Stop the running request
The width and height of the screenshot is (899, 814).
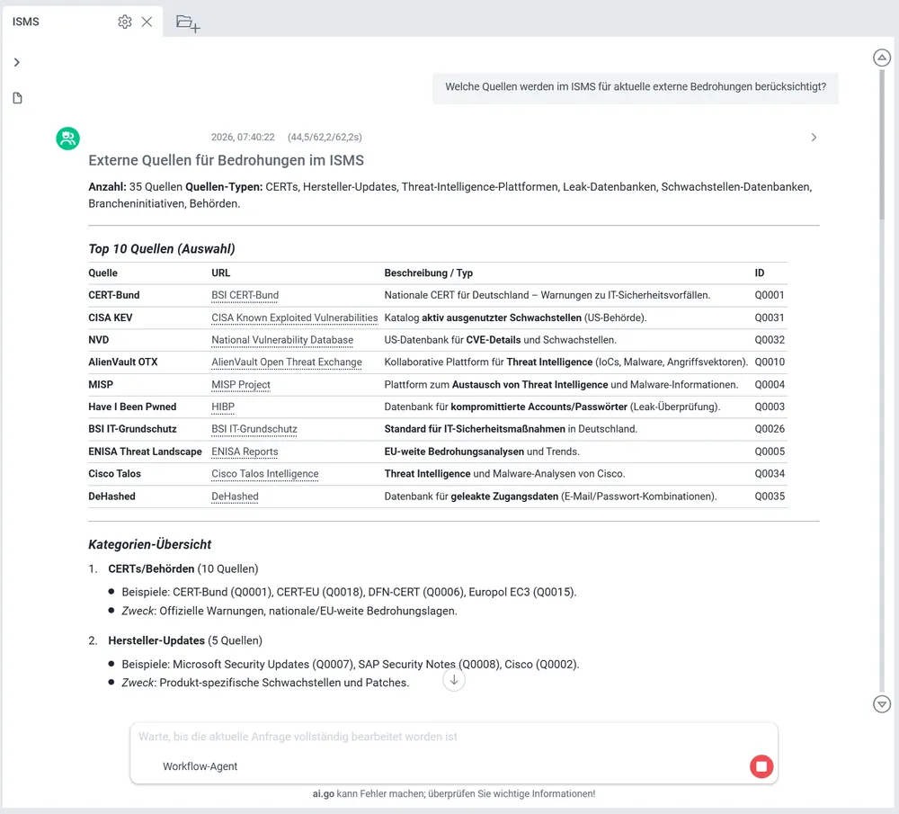[x=761, y=766]
